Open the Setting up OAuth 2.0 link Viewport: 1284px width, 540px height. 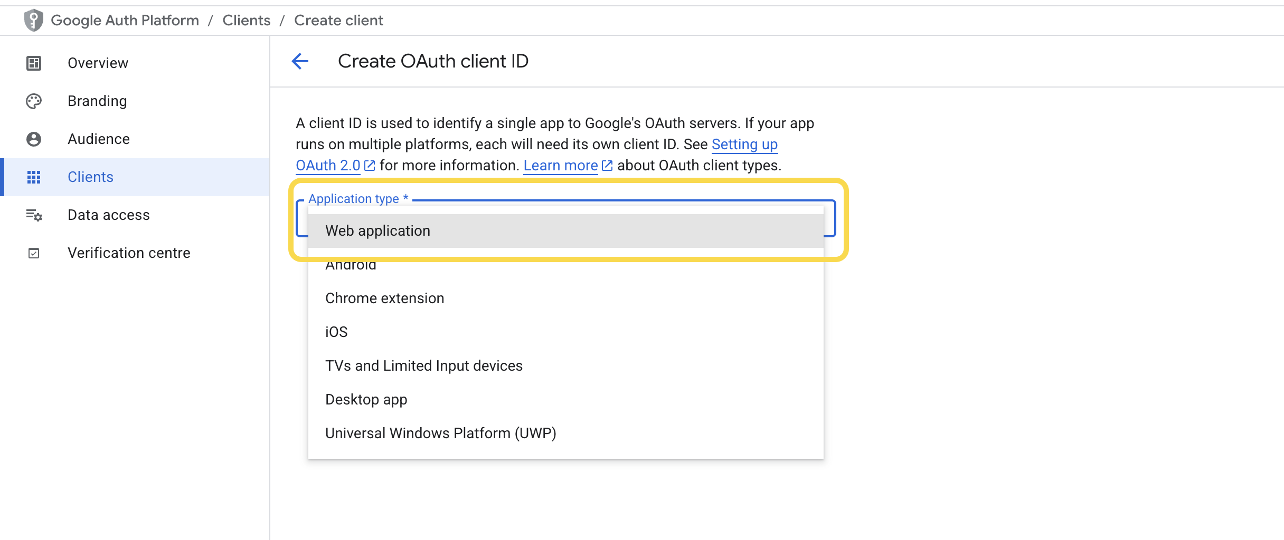744,144
